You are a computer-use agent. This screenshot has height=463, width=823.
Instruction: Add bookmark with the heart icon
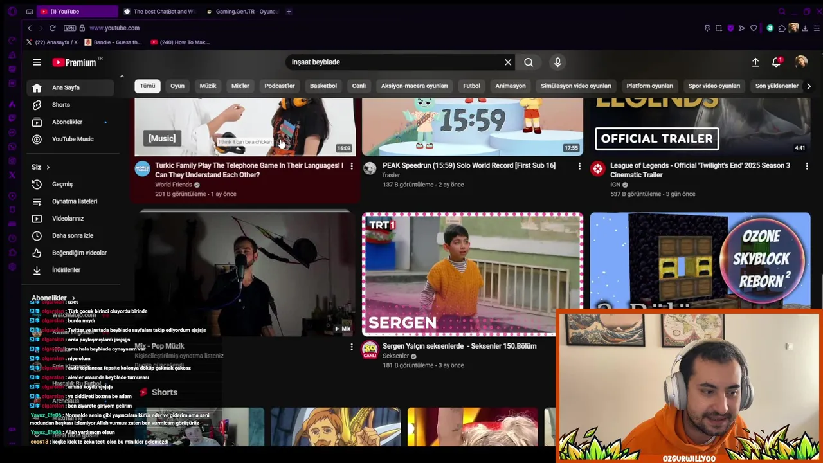(x=754, y=28)
